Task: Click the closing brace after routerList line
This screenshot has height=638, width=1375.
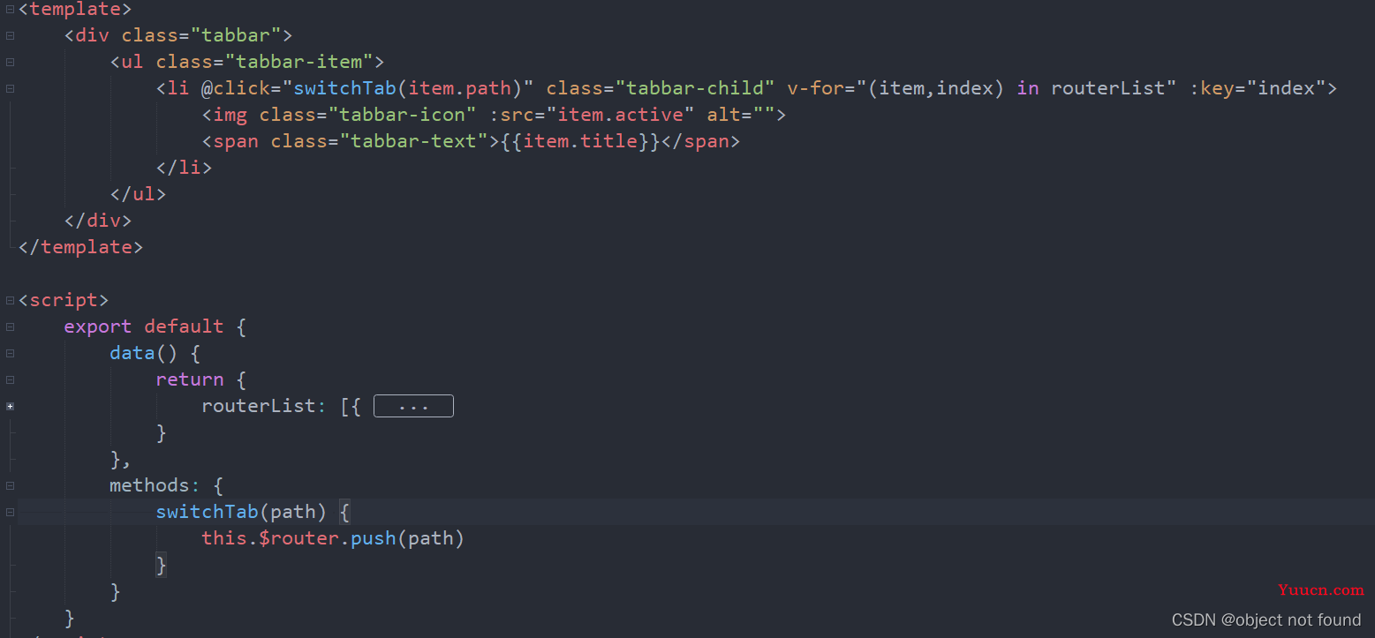Action: (x=161, y=432)
